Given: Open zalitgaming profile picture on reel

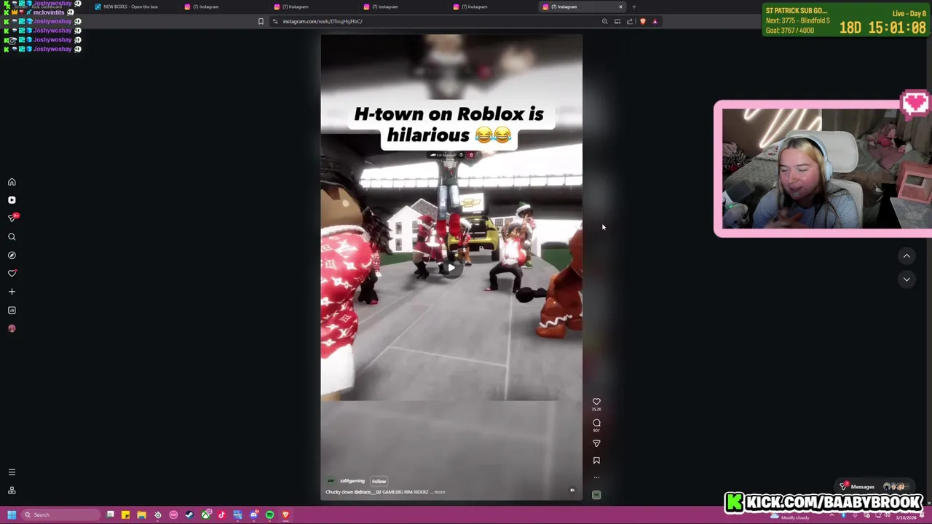Looking at the screenshot, I should pyautogui.click(x=331, y=481).
